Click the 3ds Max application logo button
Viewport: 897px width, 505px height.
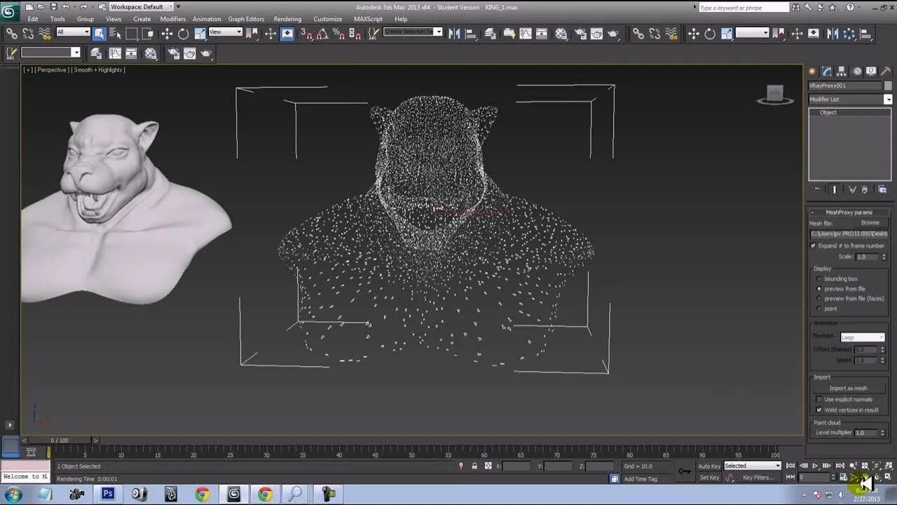pos(9,11)
